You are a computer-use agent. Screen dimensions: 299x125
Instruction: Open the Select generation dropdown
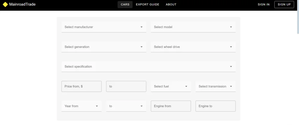click(x=103, y=47)
